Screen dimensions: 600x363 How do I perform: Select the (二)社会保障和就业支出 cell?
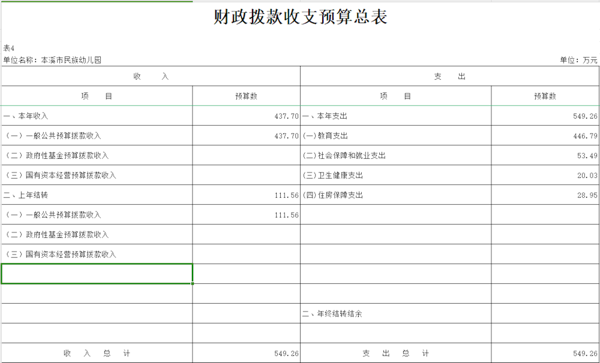(x=395, y=156)
